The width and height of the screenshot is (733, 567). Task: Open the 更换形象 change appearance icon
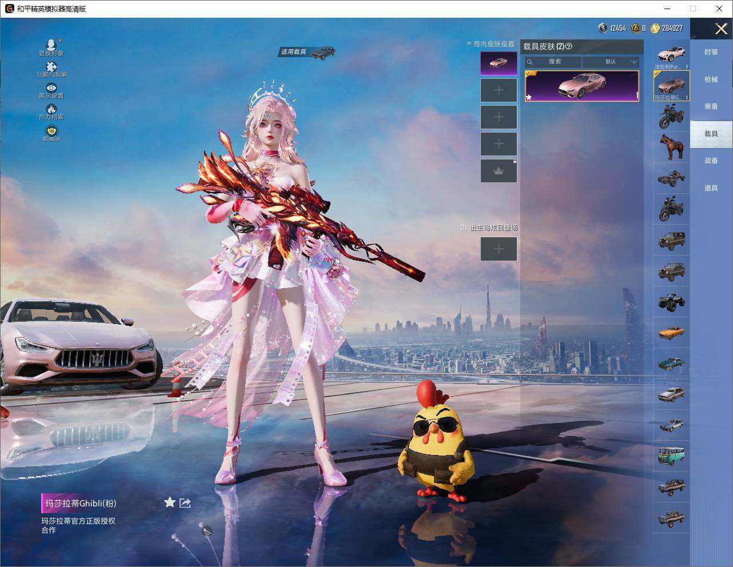[x=51, y=47]
